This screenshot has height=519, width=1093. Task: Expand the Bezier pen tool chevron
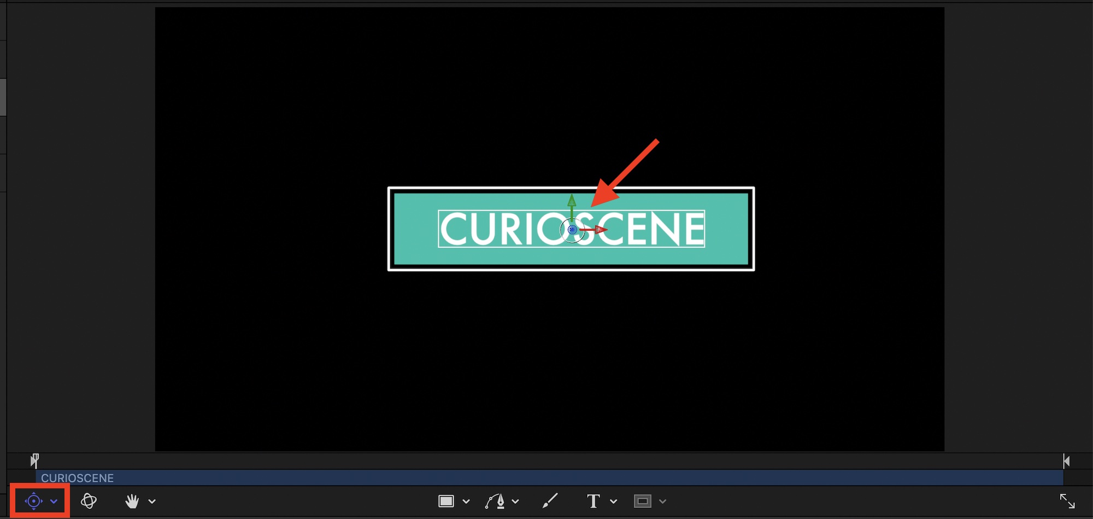coord(515,501)
